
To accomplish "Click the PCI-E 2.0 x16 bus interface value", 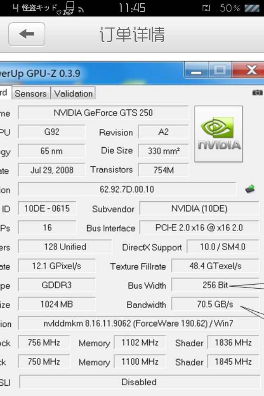I will 199,228.
